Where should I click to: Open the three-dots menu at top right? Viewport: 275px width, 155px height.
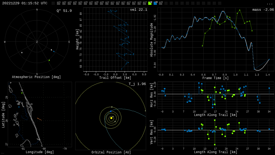point(269,3)
